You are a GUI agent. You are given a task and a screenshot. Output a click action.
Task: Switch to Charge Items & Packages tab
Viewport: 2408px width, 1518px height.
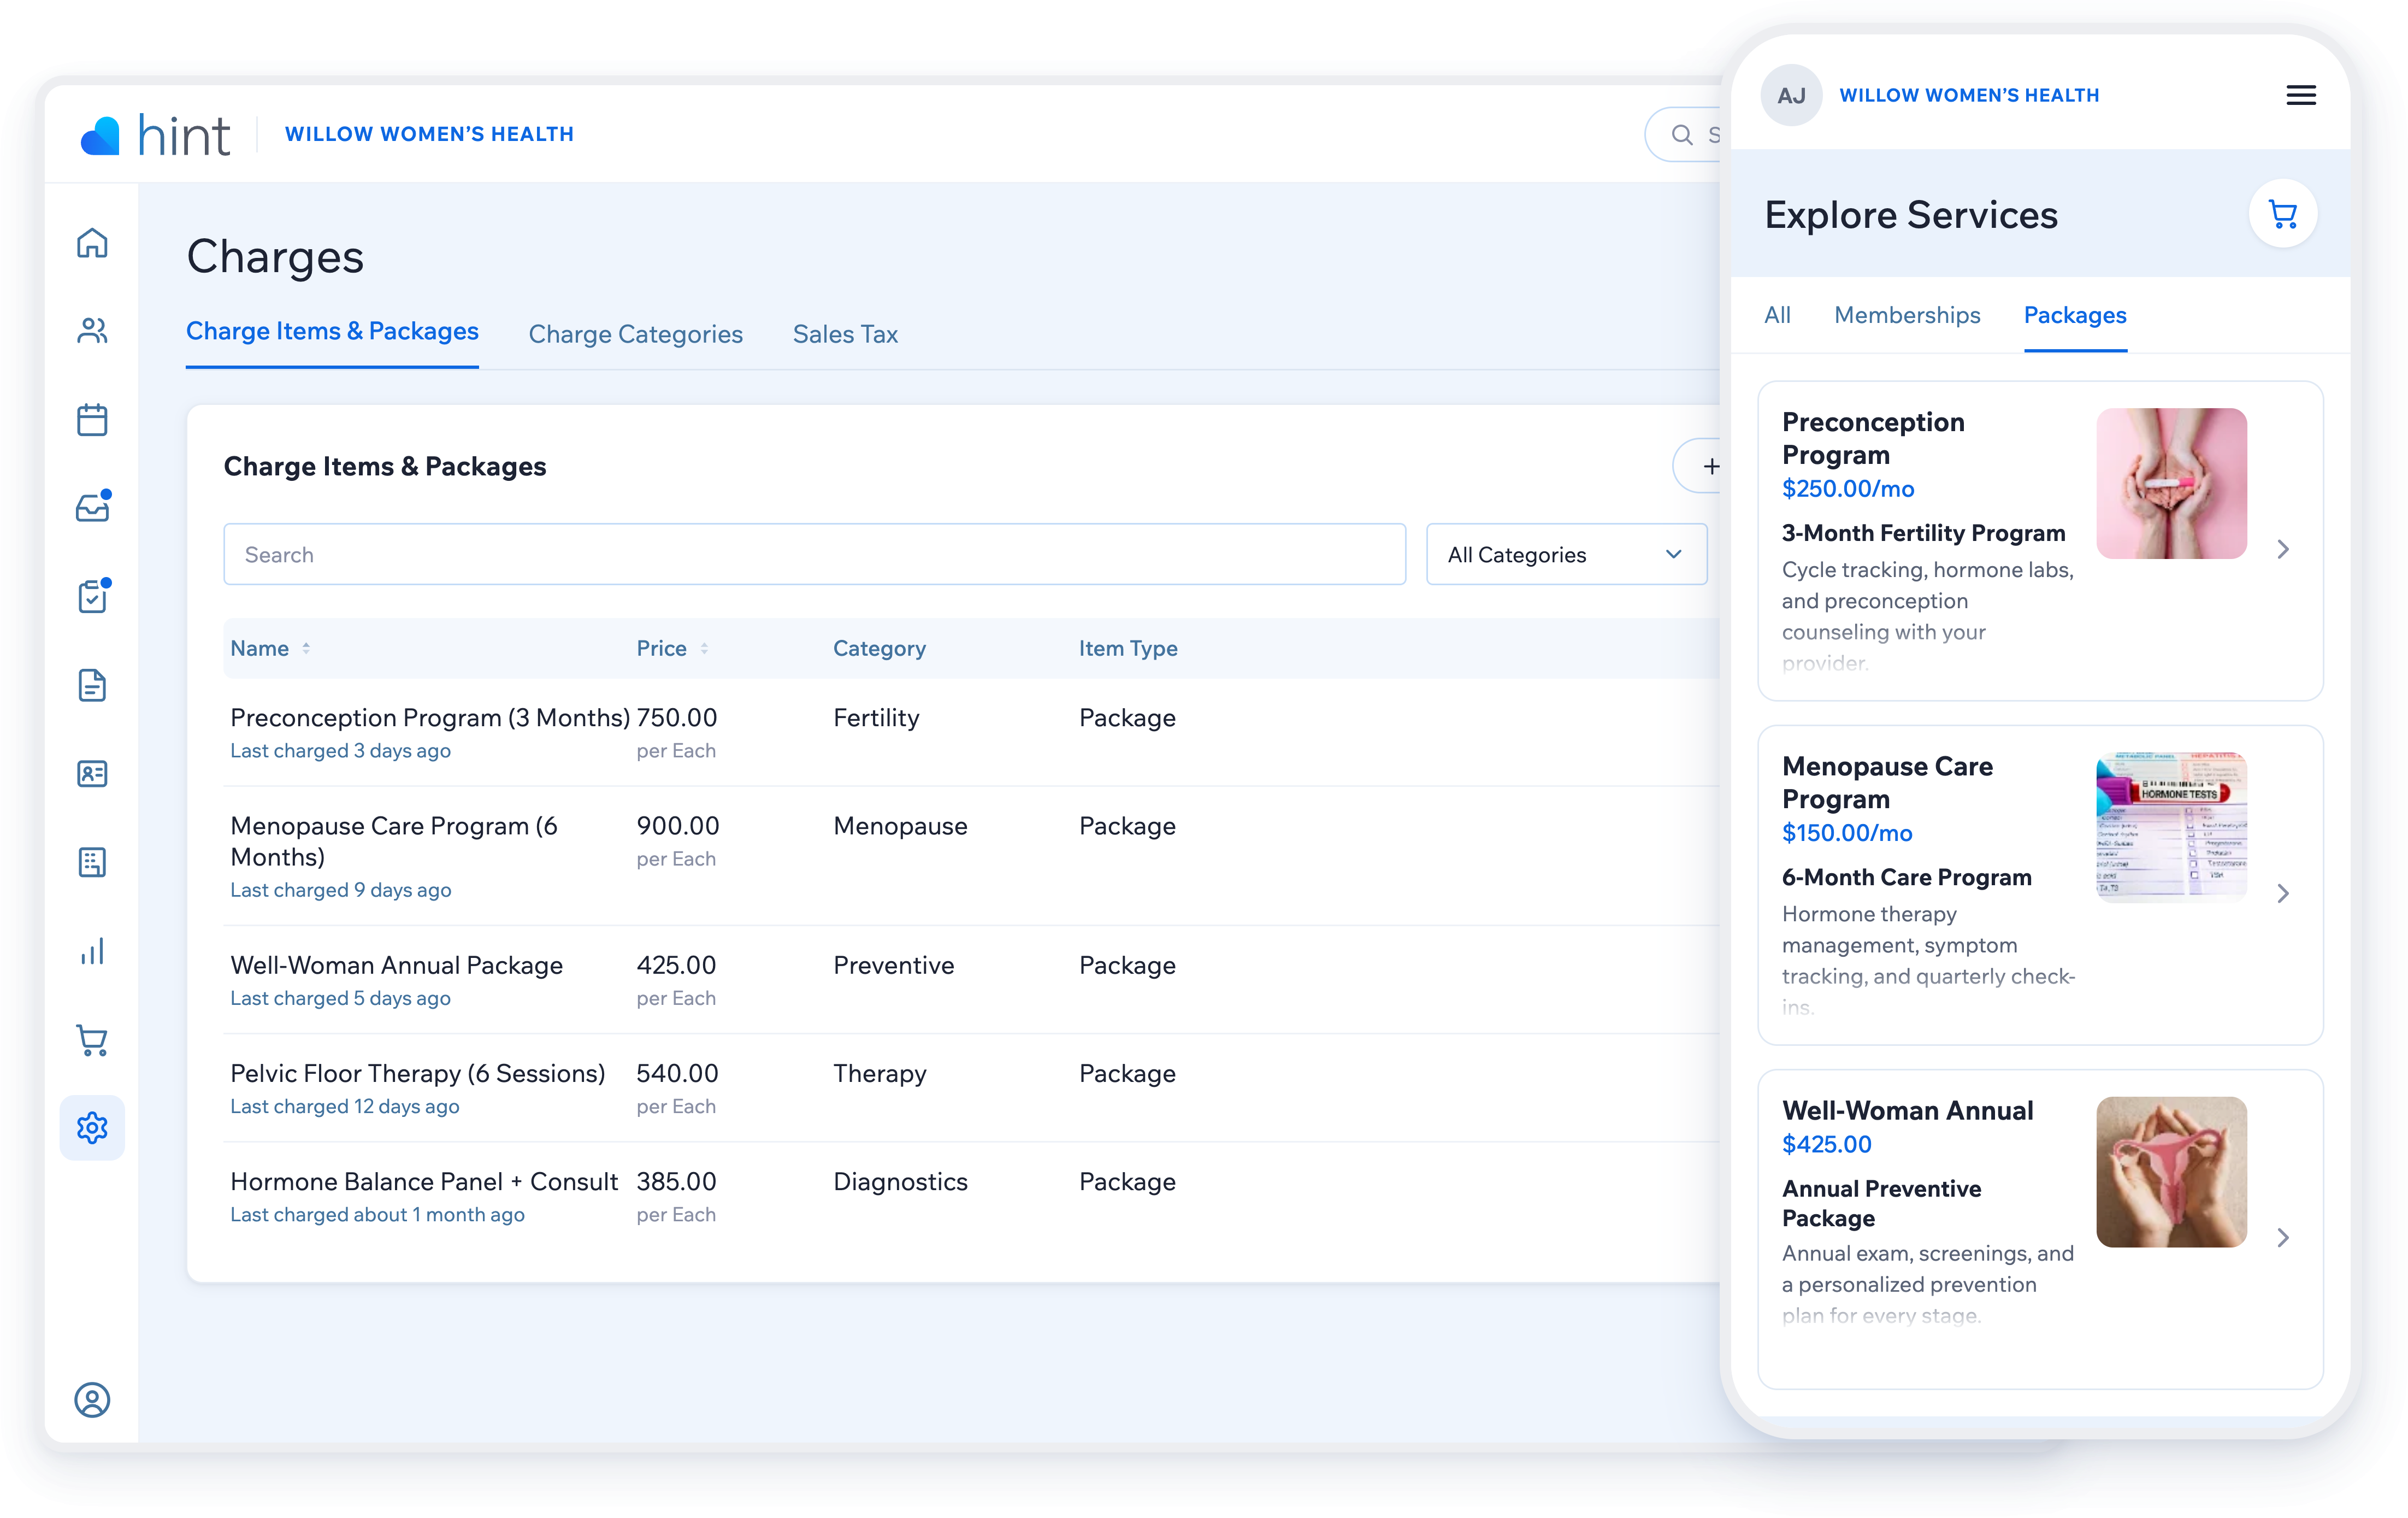point(332,331)
